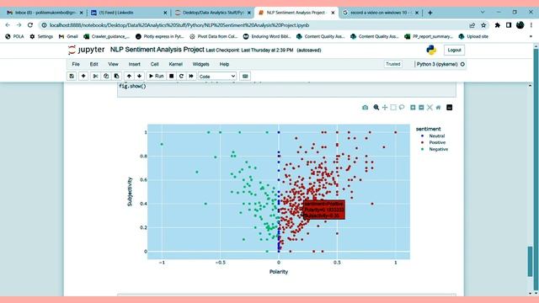Reset the Plotly chart axes home icon
The height and width of the screenshot is (303, 539).
click(x=438, y=108)
